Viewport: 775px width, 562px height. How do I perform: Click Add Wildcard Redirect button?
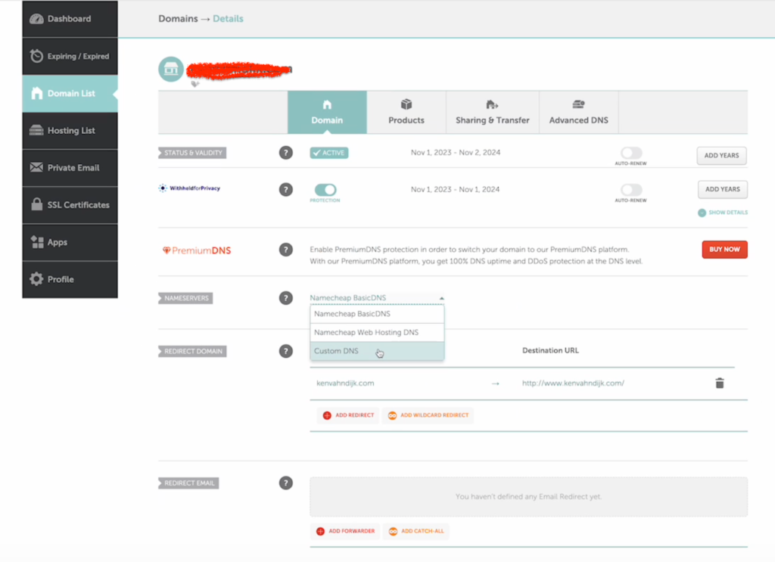[x=428, y=415]
